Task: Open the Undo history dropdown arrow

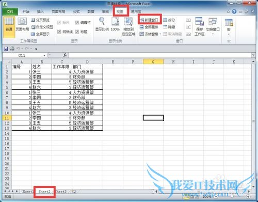Action: [22, 49]
